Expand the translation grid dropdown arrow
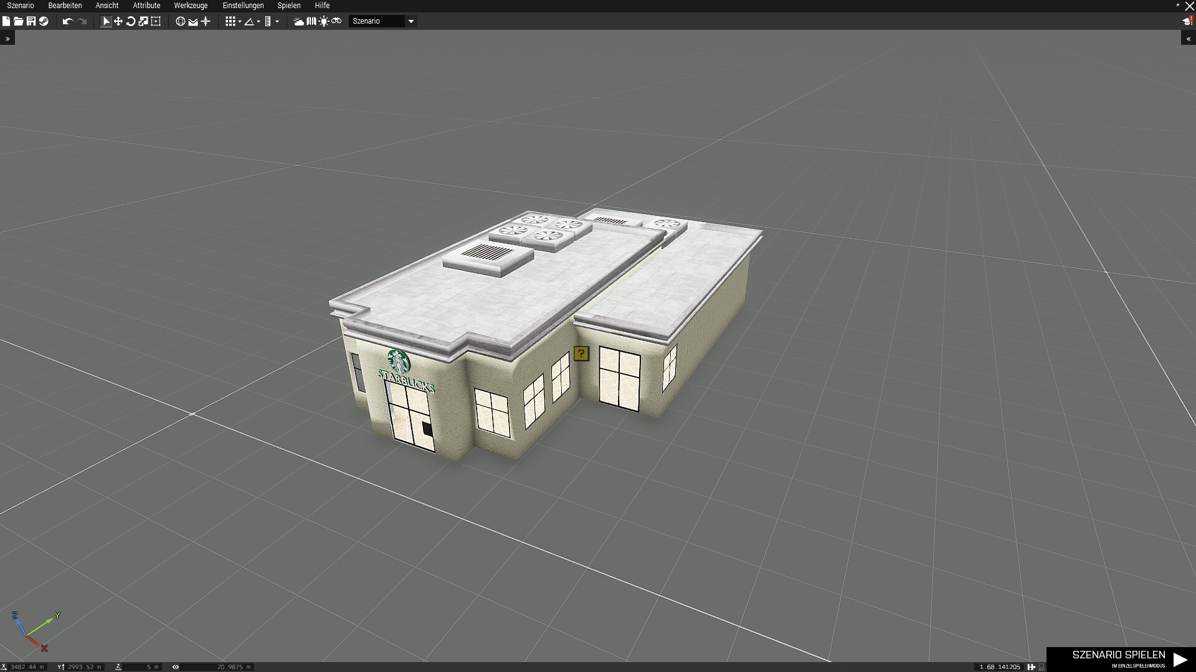The image size is (1196, 672). pyautogui.click(x=240, y=22)
